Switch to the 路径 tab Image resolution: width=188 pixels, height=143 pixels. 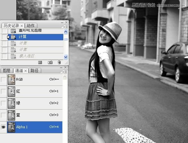(x=34, y=70)
